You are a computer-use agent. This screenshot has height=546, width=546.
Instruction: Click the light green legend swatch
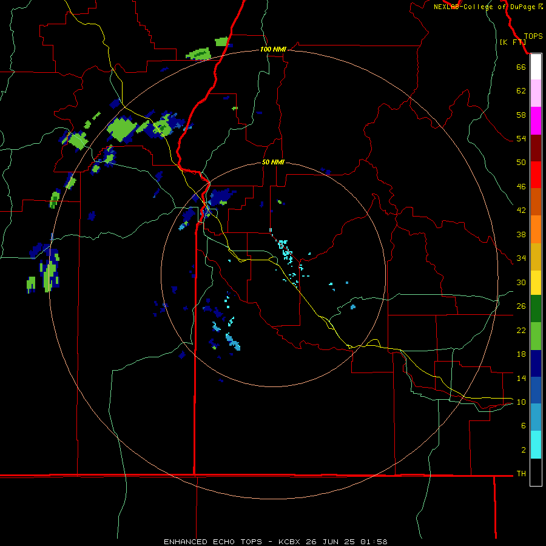[536, 336]
